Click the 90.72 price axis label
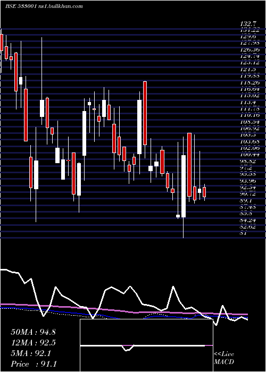This screenshot has width=266, height=372. [x=248, y=194]
